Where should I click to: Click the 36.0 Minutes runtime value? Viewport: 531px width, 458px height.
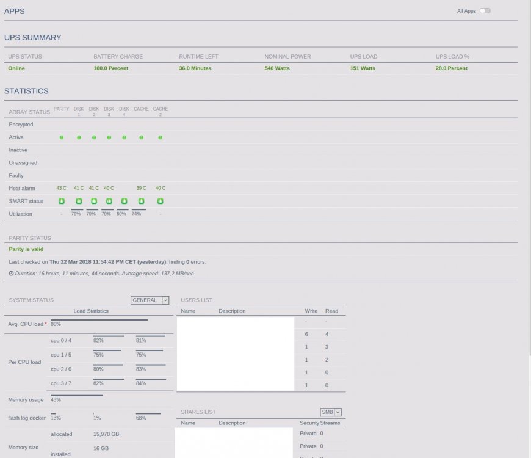tap(195, 68)
